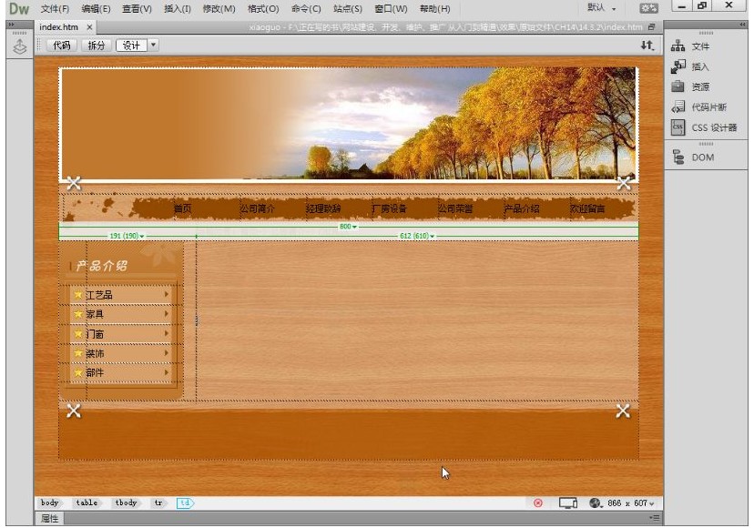Click the 工艺品 link in product list
This screenshot has height=528, width=754.
(x=99, y=295)
